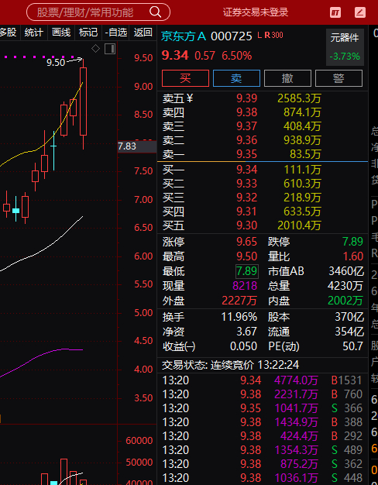378x485 pixels.
Task: Select 买三 price 9.32
Action: coord(247,198)
